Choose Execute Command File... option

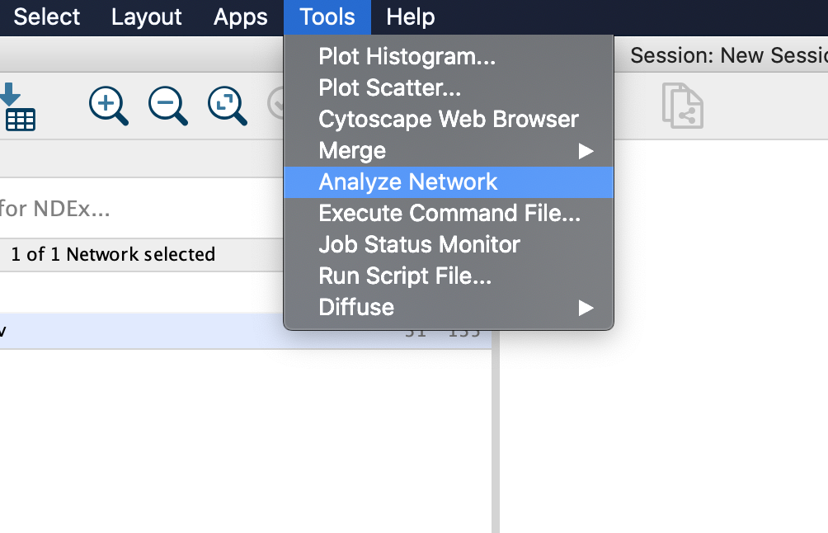pyautogui.click(x=449, y=214)
